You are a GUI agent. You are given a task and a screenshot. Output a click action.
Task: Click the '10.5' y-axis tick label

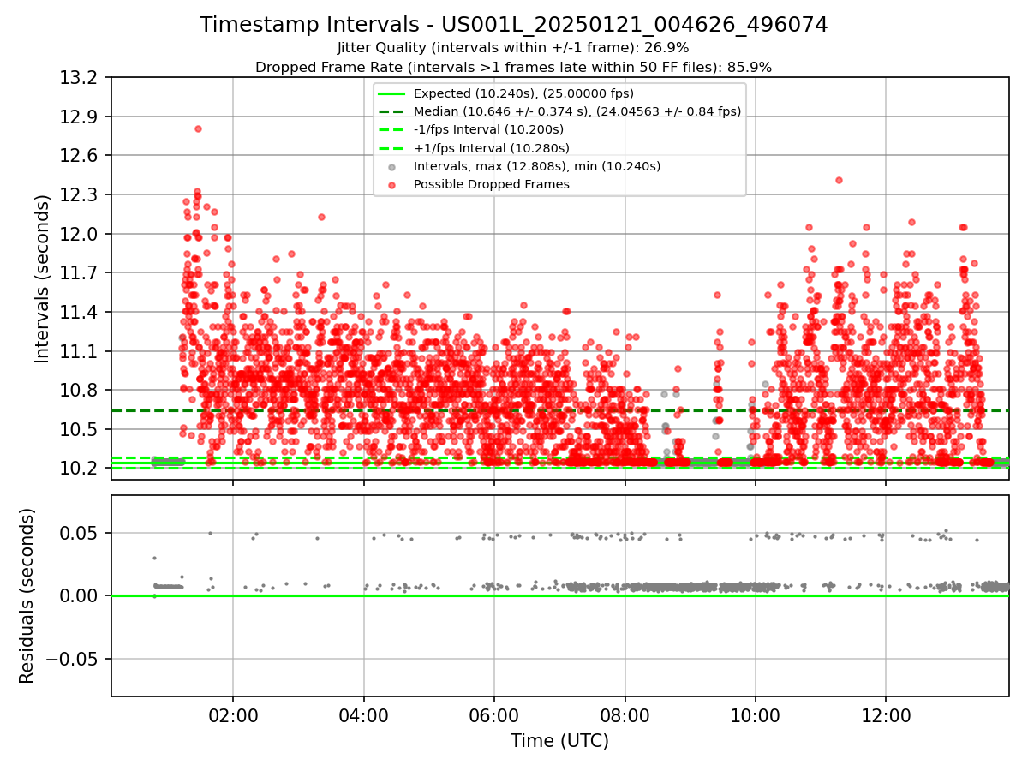coord(80,429)
